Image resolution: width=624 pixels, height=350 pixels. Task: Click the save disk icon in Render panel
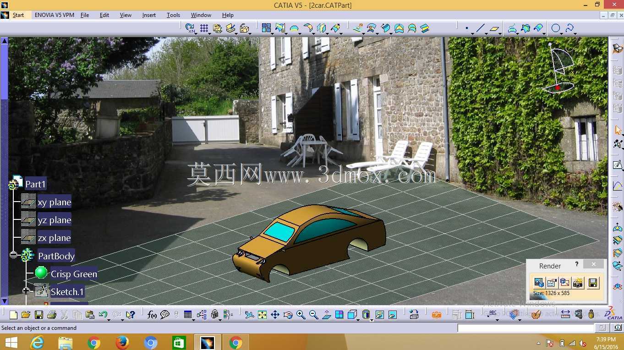click(x=593, y=283)
